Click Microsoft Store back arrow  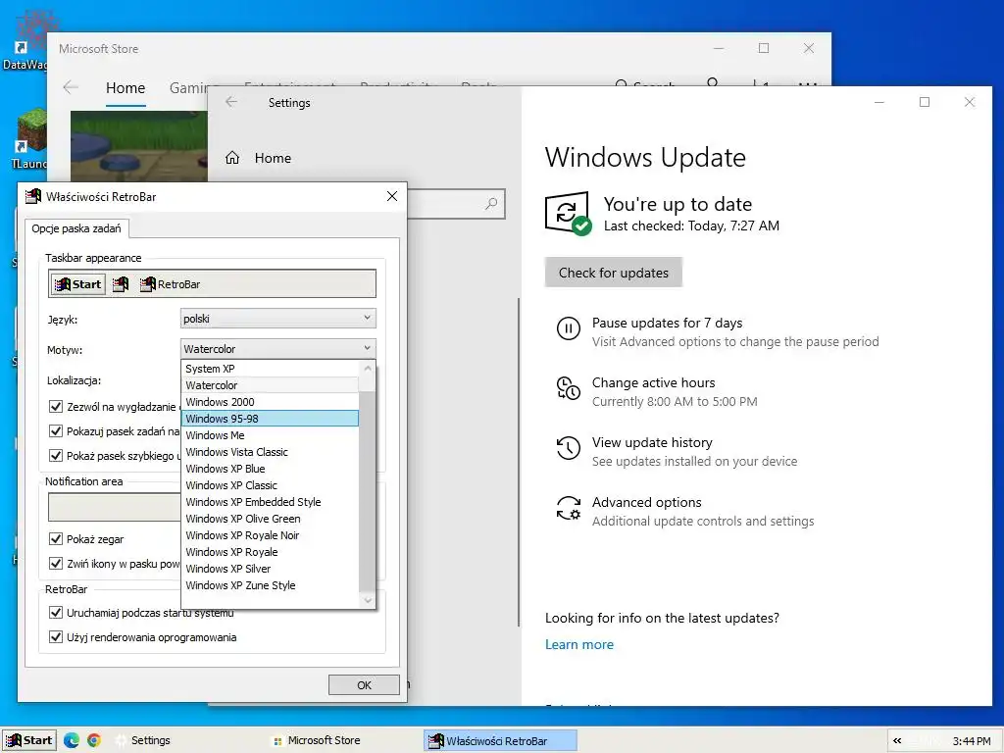[71, 87]
